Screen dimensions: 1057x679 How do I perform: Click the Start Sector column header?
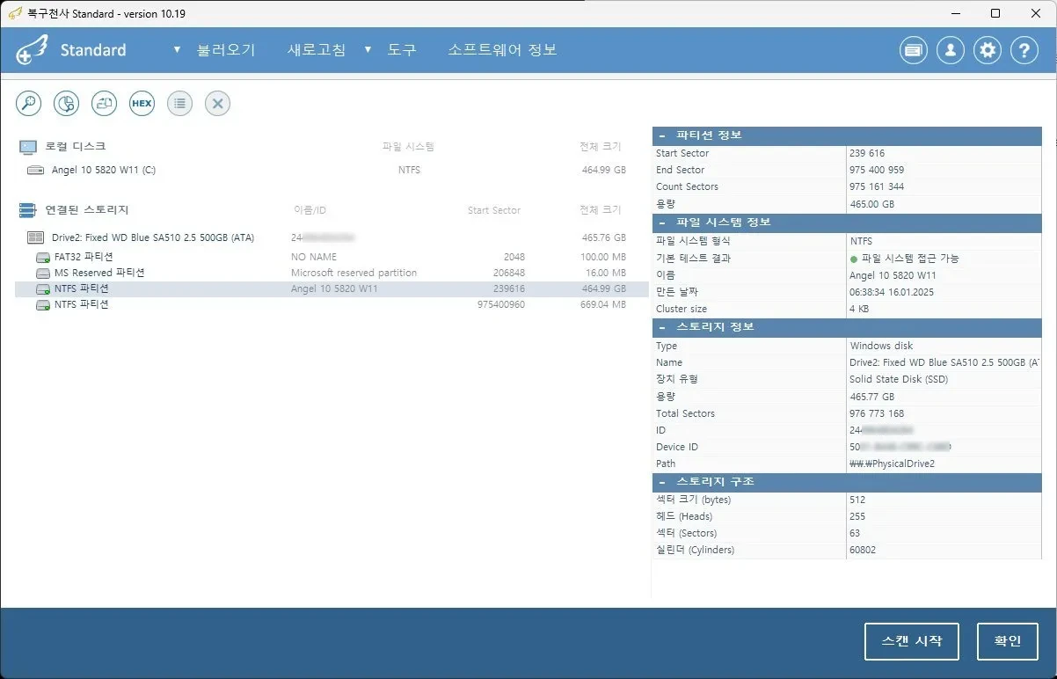click(494, 210)
